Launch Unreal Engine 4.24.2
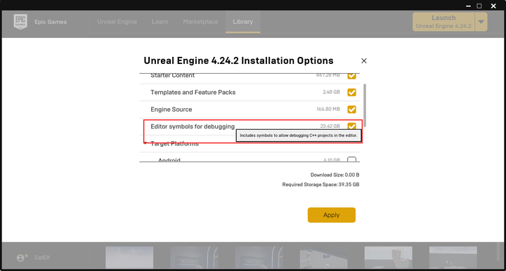Screen dimensions: 506x271 pos(443,22)
